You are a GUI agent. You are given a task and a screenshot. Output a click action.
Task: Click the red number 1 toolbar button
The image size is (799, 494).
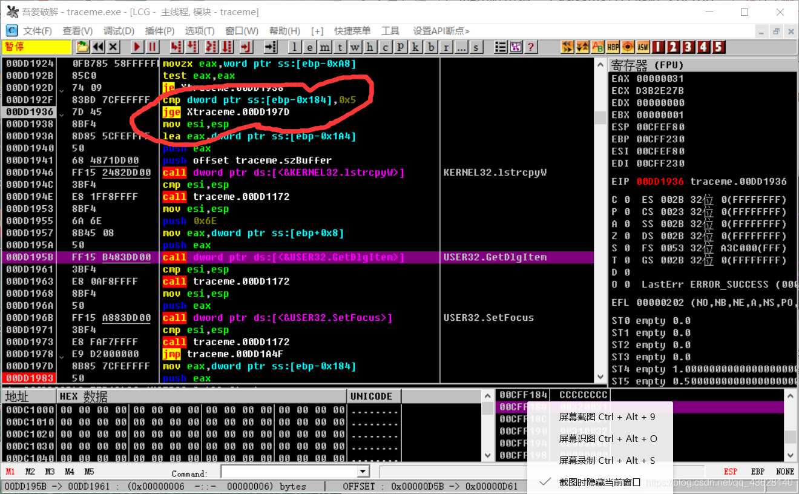(658, 47)
